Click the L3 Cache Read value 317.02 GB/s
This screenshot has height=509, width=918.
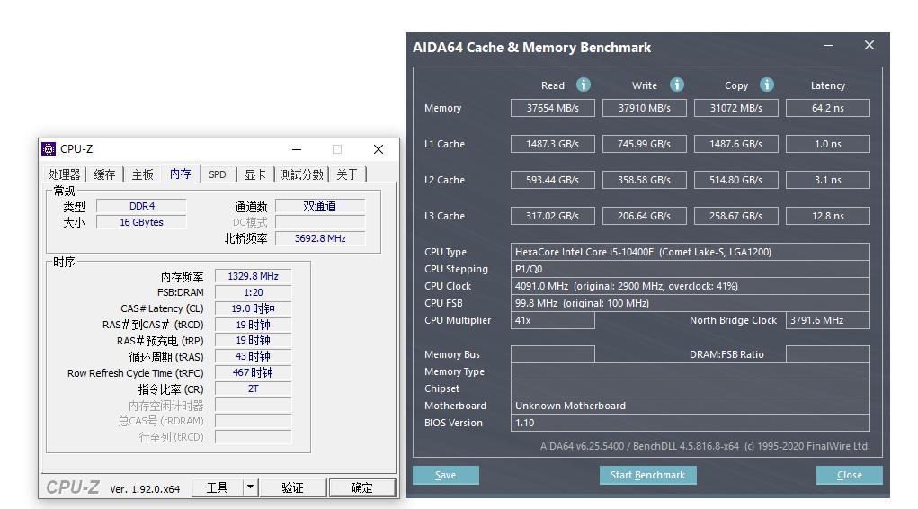[553, 216]
